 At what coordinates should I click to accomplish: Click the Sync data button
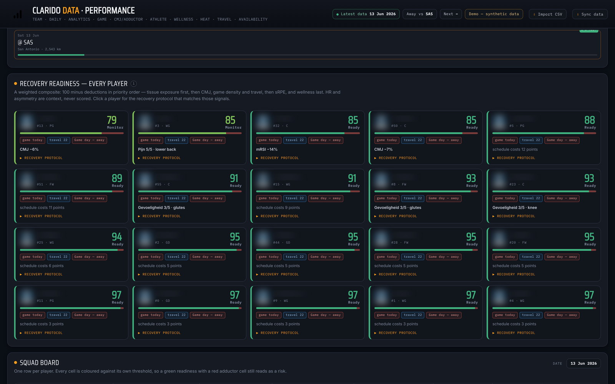pos(590,14)
